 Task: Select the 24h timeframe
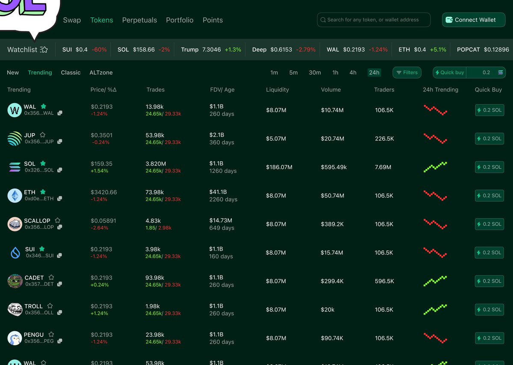click(374, 73)
